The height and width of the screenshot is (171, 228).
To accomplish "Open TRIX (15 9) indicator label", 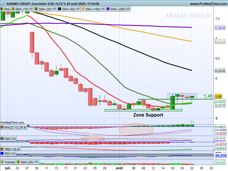I will (x=12, y=149).
